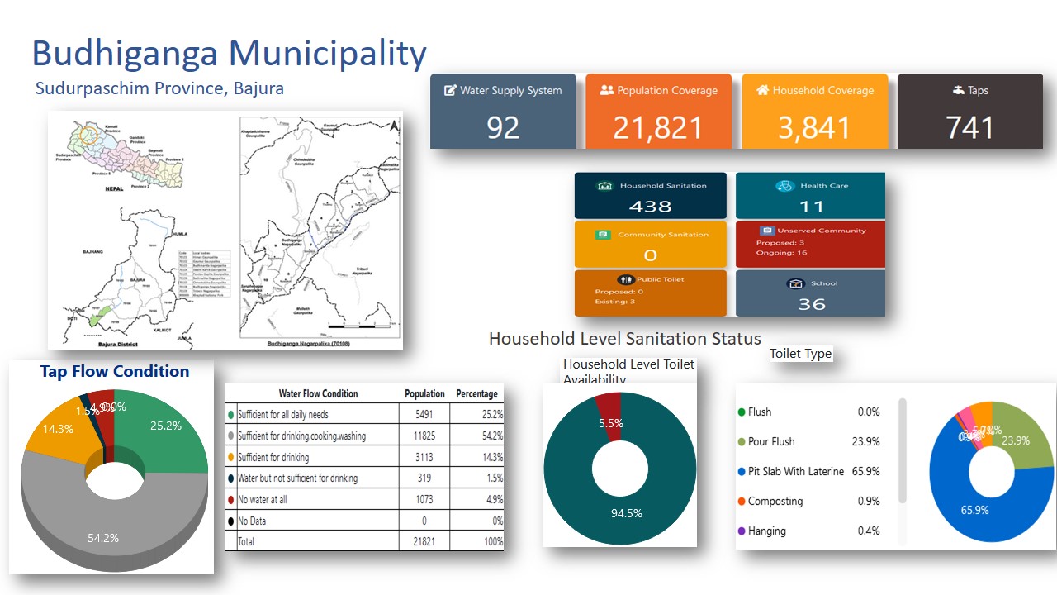Select the School count 36
The width and height of the screenshot is (1057, 595).
(812, 304)
